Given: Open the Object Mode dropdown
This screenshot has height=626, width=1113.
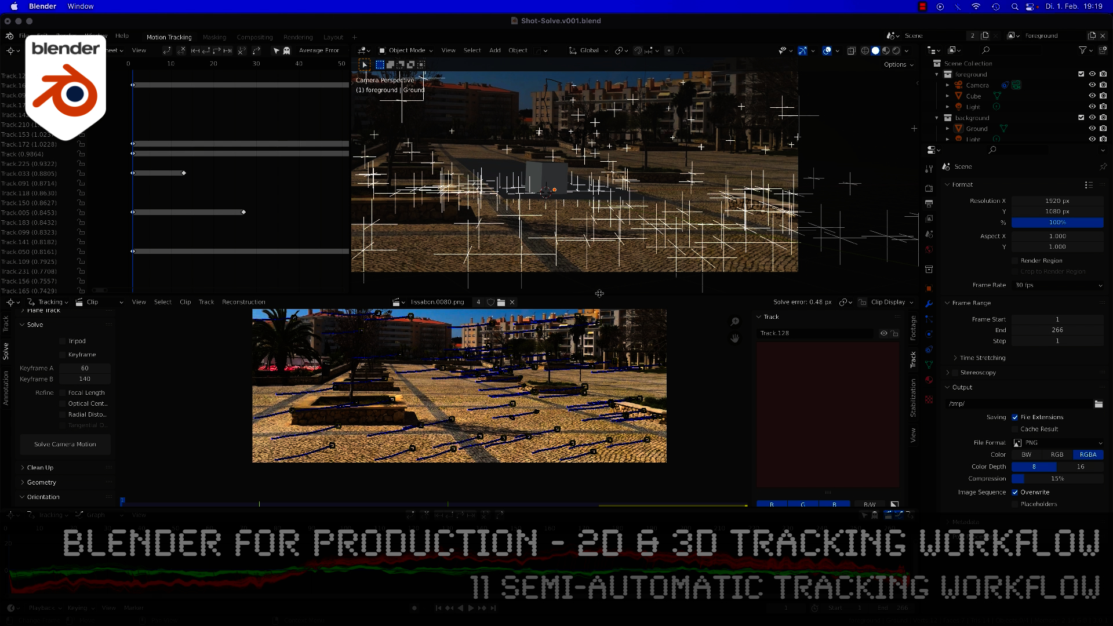Looking at the screenshot, I should pyautogui.click(x=406, y=50).
